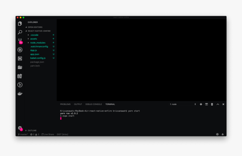Image resolution: width=242 pixels, height=156 pixels.
Task: Click the master branch status item
Action: tap(23, 134)
